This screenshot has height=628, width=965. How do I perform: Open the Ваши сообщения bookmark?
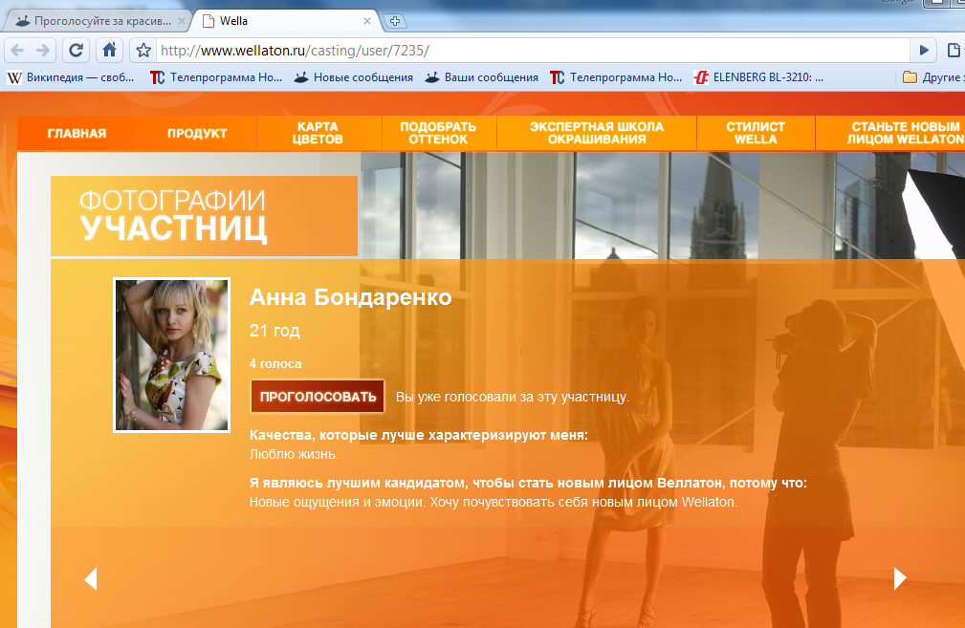click(481, 77)
